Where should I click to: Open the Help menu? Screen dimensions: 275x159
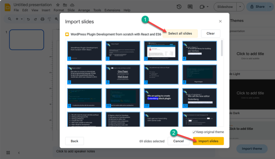click(x=127, y=10)
